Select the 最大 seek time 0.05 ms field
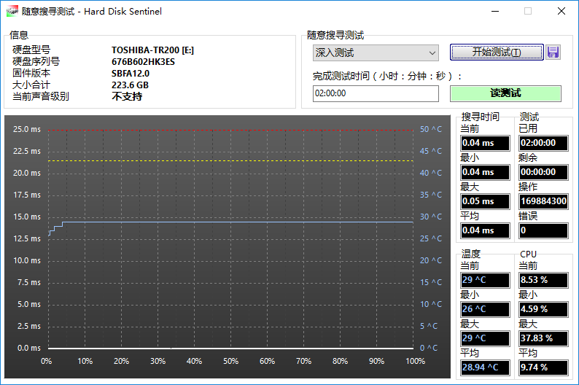 click(485, 201)
